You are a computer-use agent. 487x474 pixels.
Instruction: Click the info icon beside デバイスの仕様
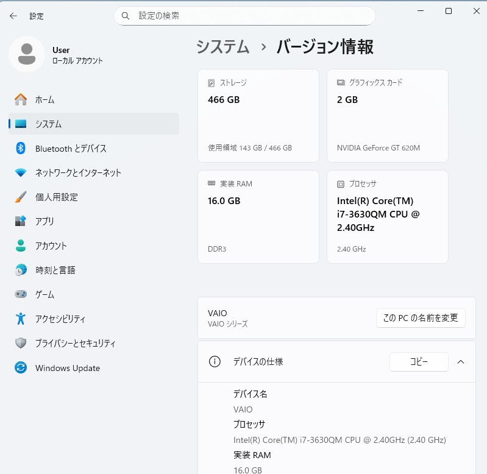[215, 362]
